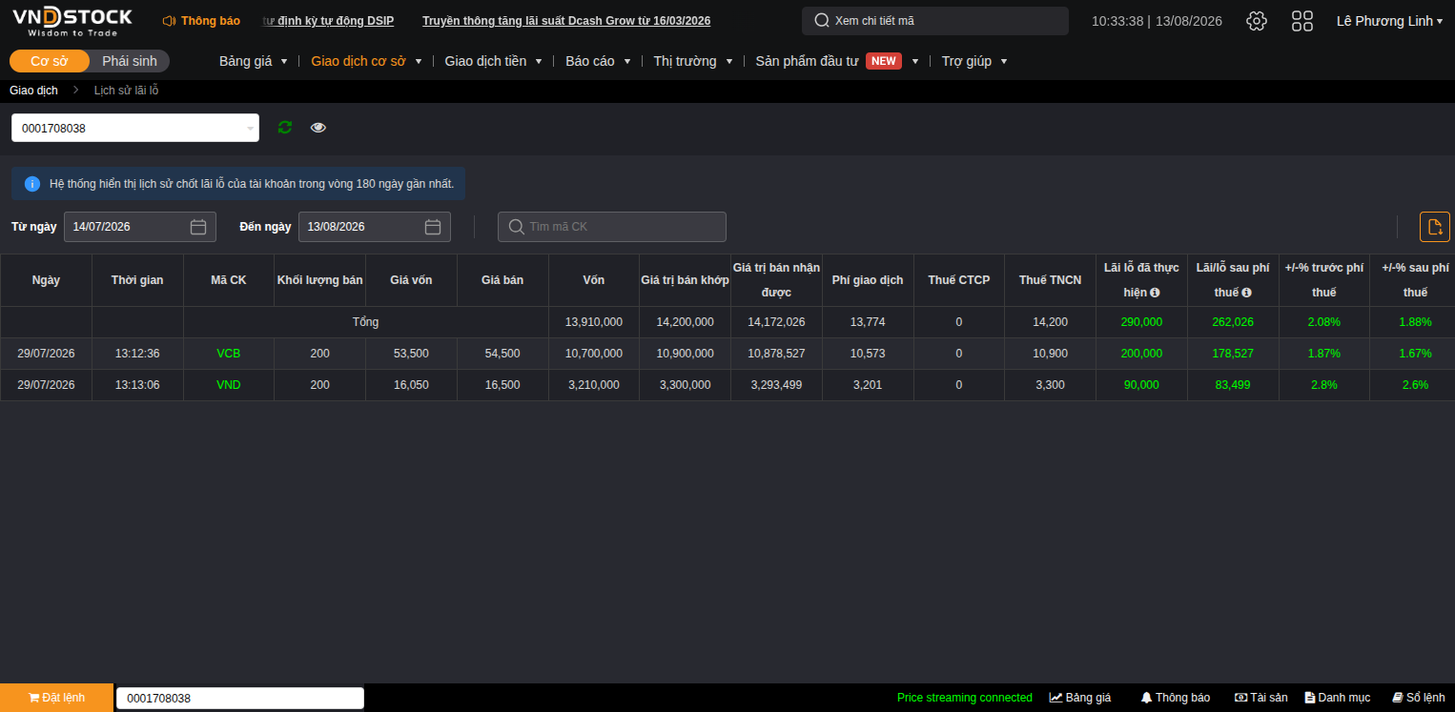
Task: Toggle eye icon to hide account values
Action: (x=318, y=127)
